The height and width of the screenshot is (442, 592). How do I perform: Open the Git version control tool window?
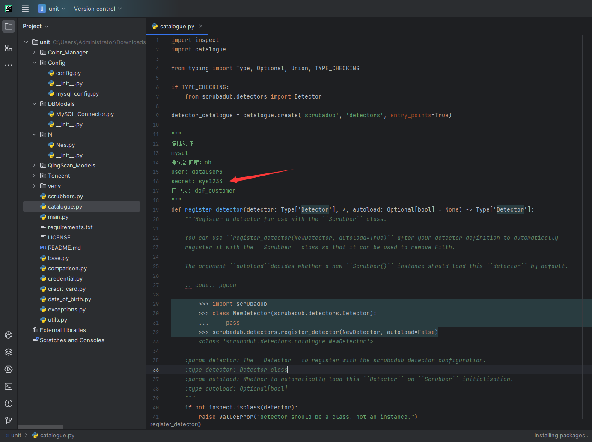click(x=9, y=421)
